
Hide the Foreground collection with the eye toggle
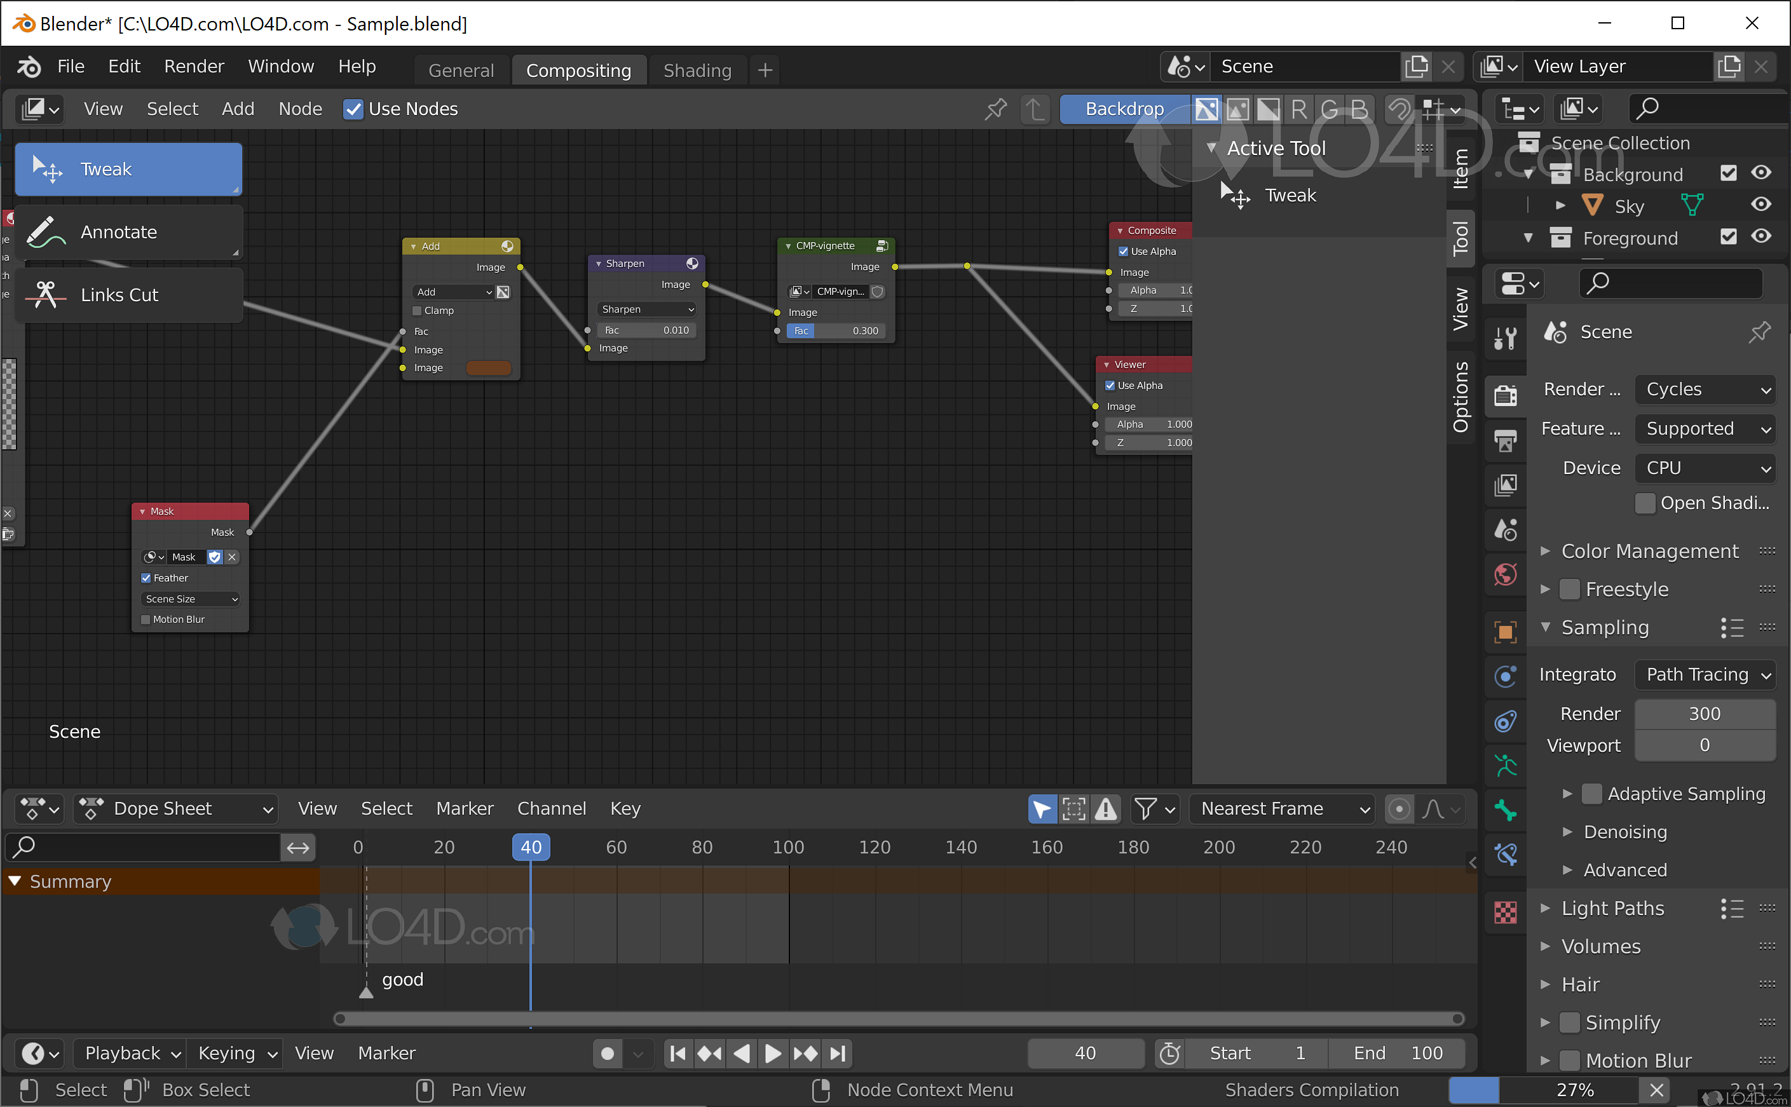(1762, 236)
